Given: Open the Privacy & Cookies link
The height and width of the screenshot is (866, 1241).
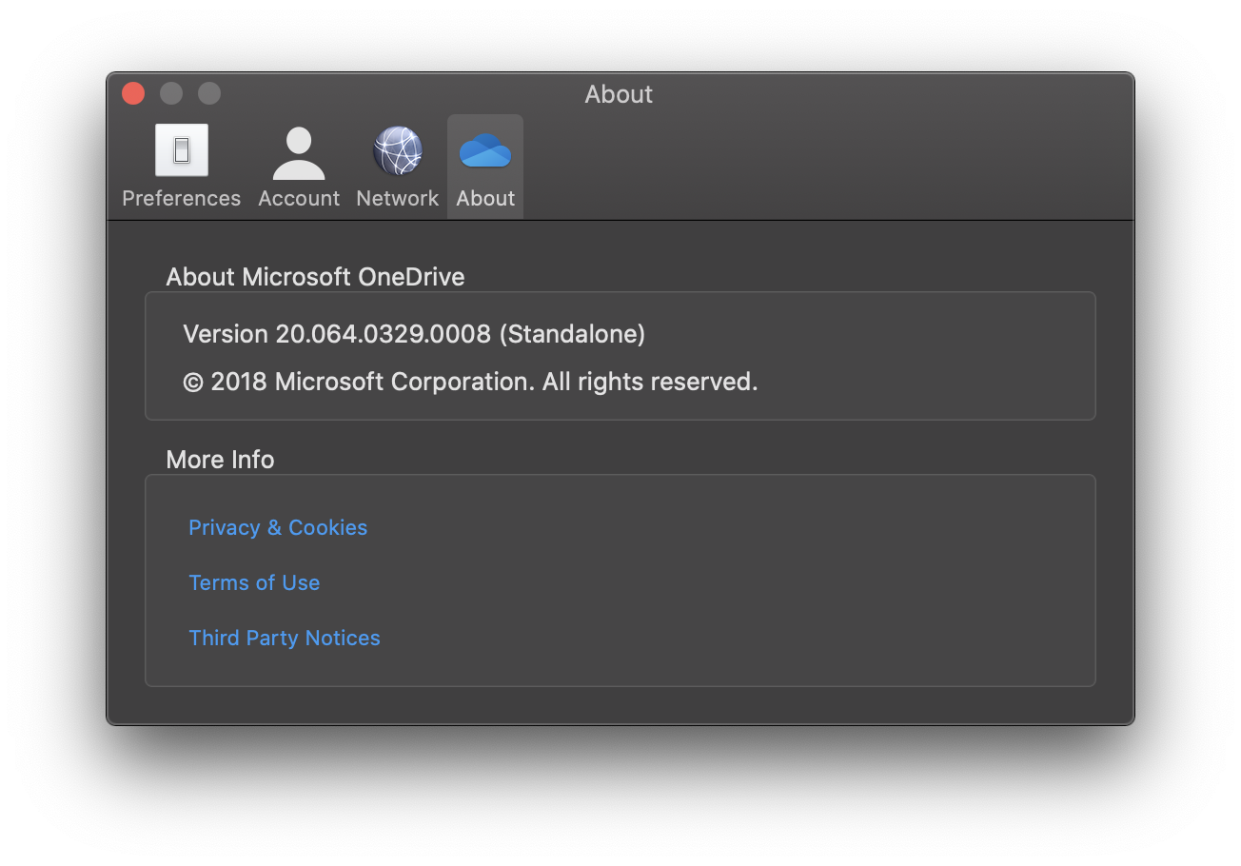Looking at the screenshot, I should click(x=278, y=527).
